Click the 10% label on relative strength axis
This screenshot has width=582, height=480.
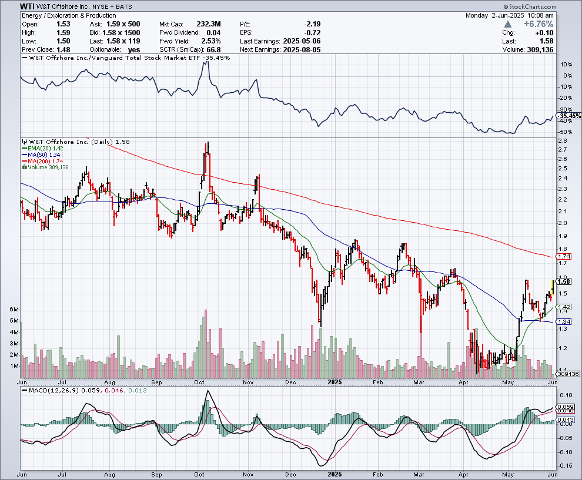pyautogui.click(x=566, y=65)
